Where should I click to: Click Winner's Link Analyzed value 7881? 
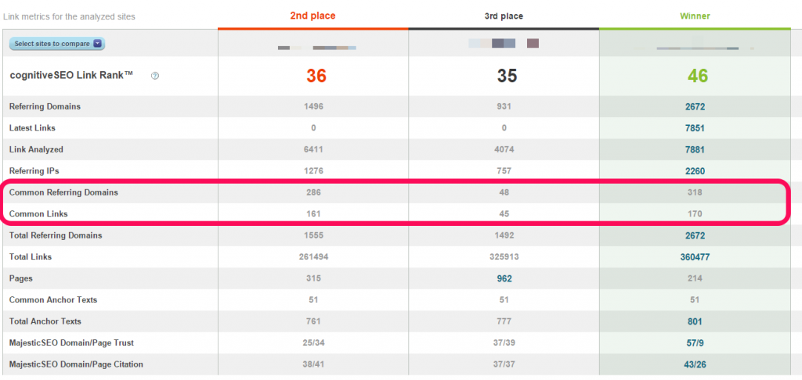695,149
